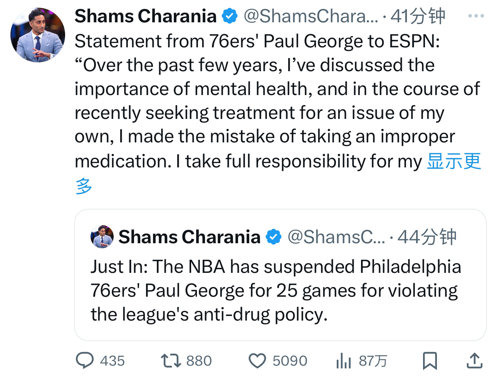The width and height of the screenshot is (497, 386).
Task: Click the 44分钟 timestamp on quoted tweet
Action: tap(427, 236)
